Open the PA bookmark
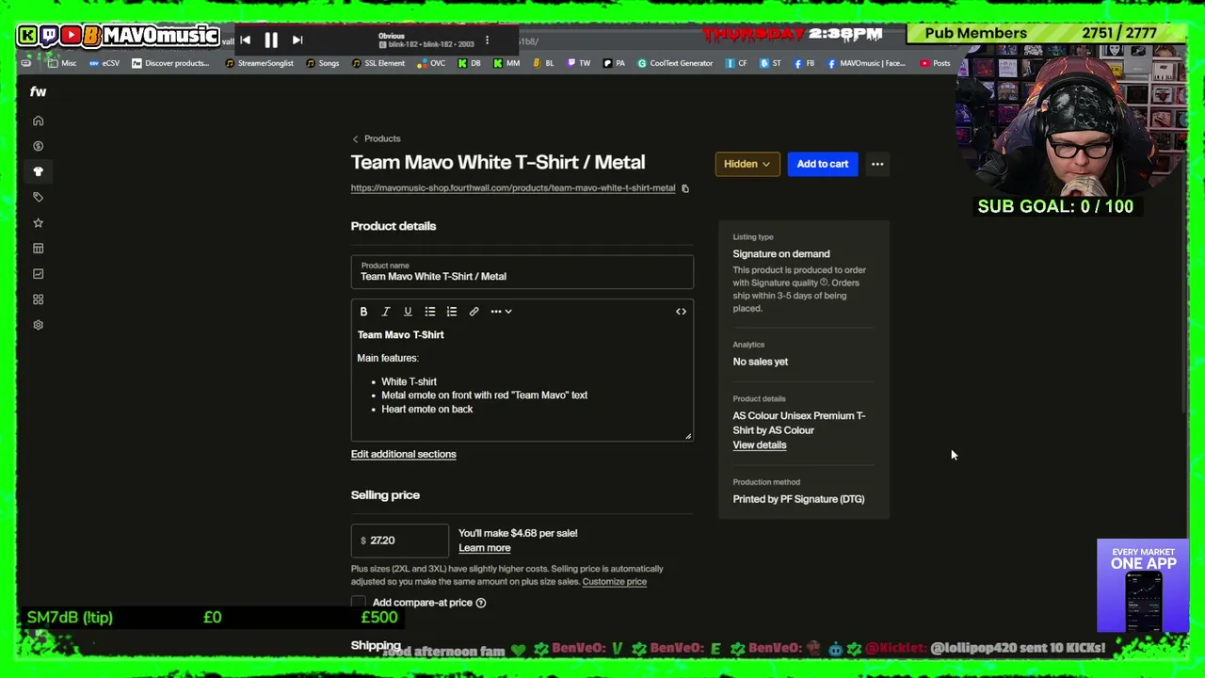The image size is (1205, 678). [x=614, y=63]
